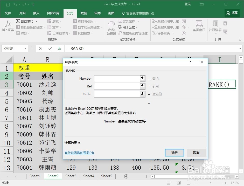
Task: Open Logical functions menu
Action: (54, 21)
